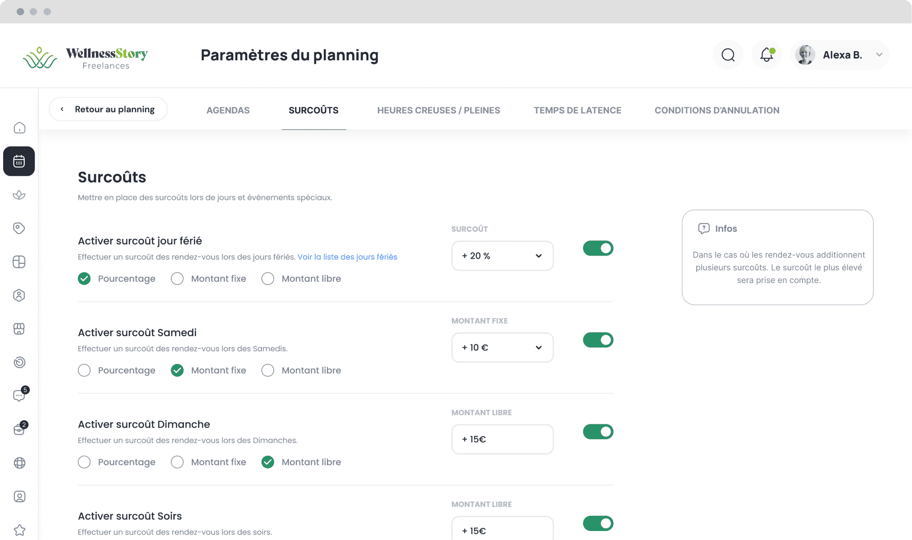Click the search magnifier icon
Viewport: 912px width, 540px height.
(x=728, y=55)
